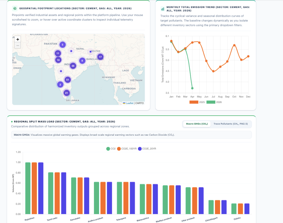Screen dimensions: 283x223
Task: Click the July 2025 lowest orange data point
Action: pos(213,71)
